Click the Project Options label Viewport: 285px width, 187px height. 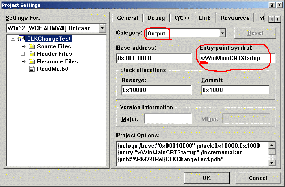click(x=138, y=135)
